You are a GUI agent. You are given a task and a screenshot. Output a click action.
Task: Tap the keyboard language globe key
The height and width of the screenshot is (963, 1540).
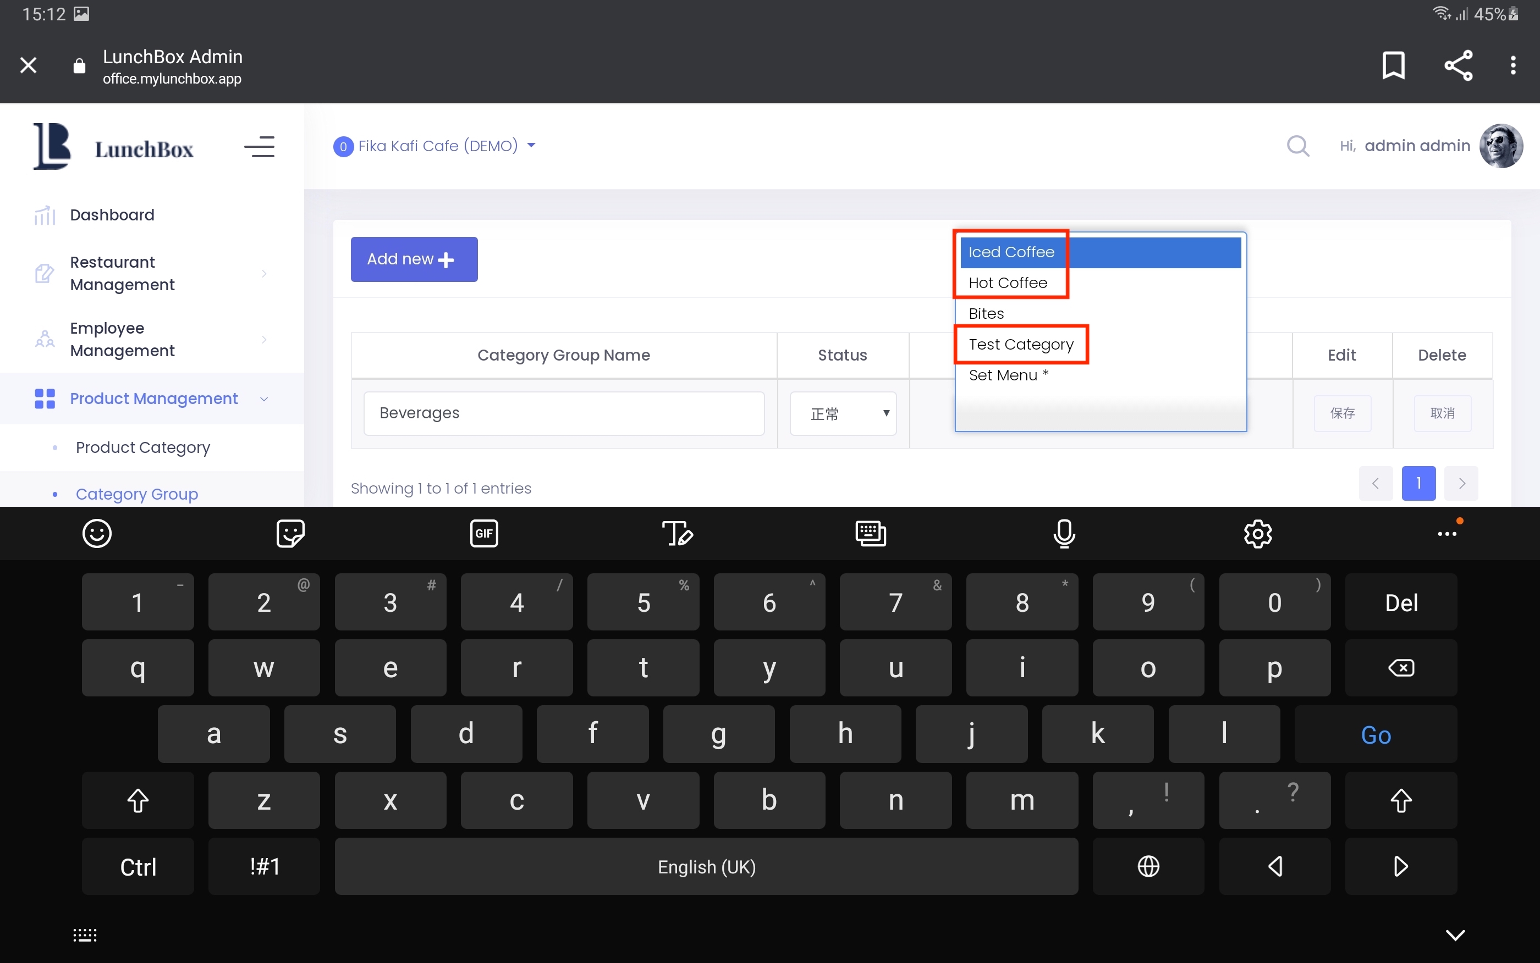(x=1148, y=866)
